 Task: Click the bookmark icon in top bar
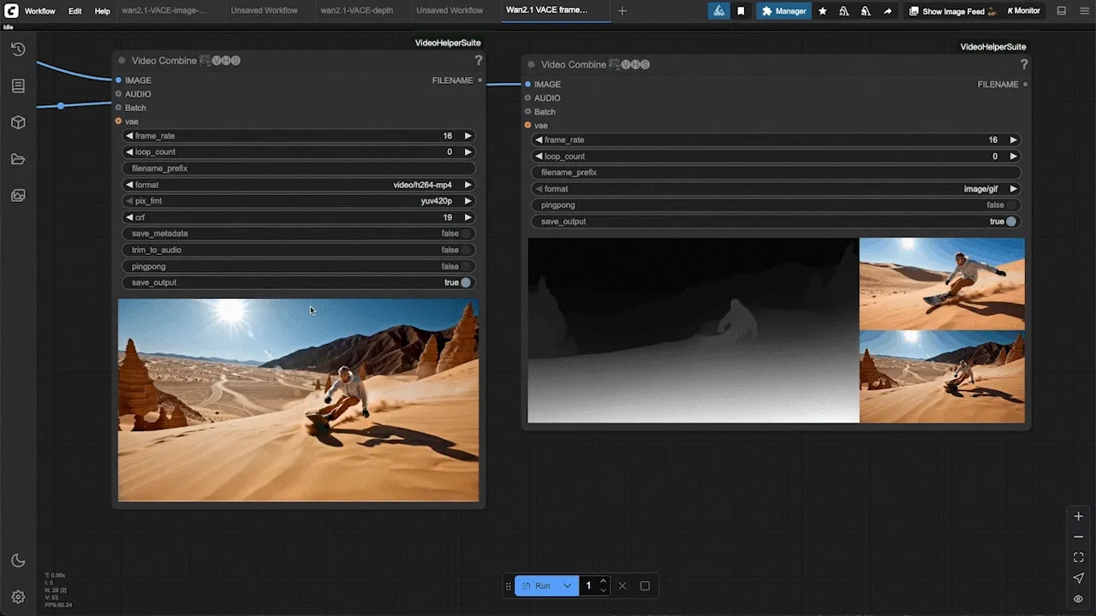click(x=741, y=11)
